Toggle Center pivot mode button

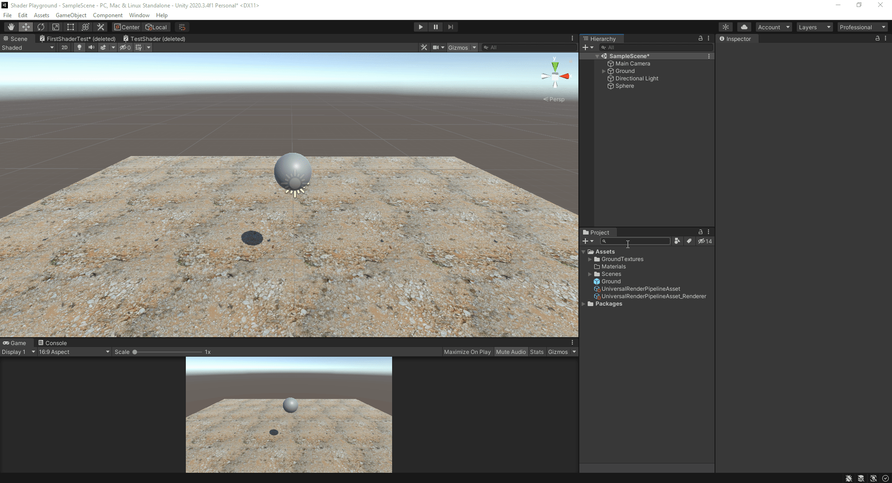click(x=127, y=27)
